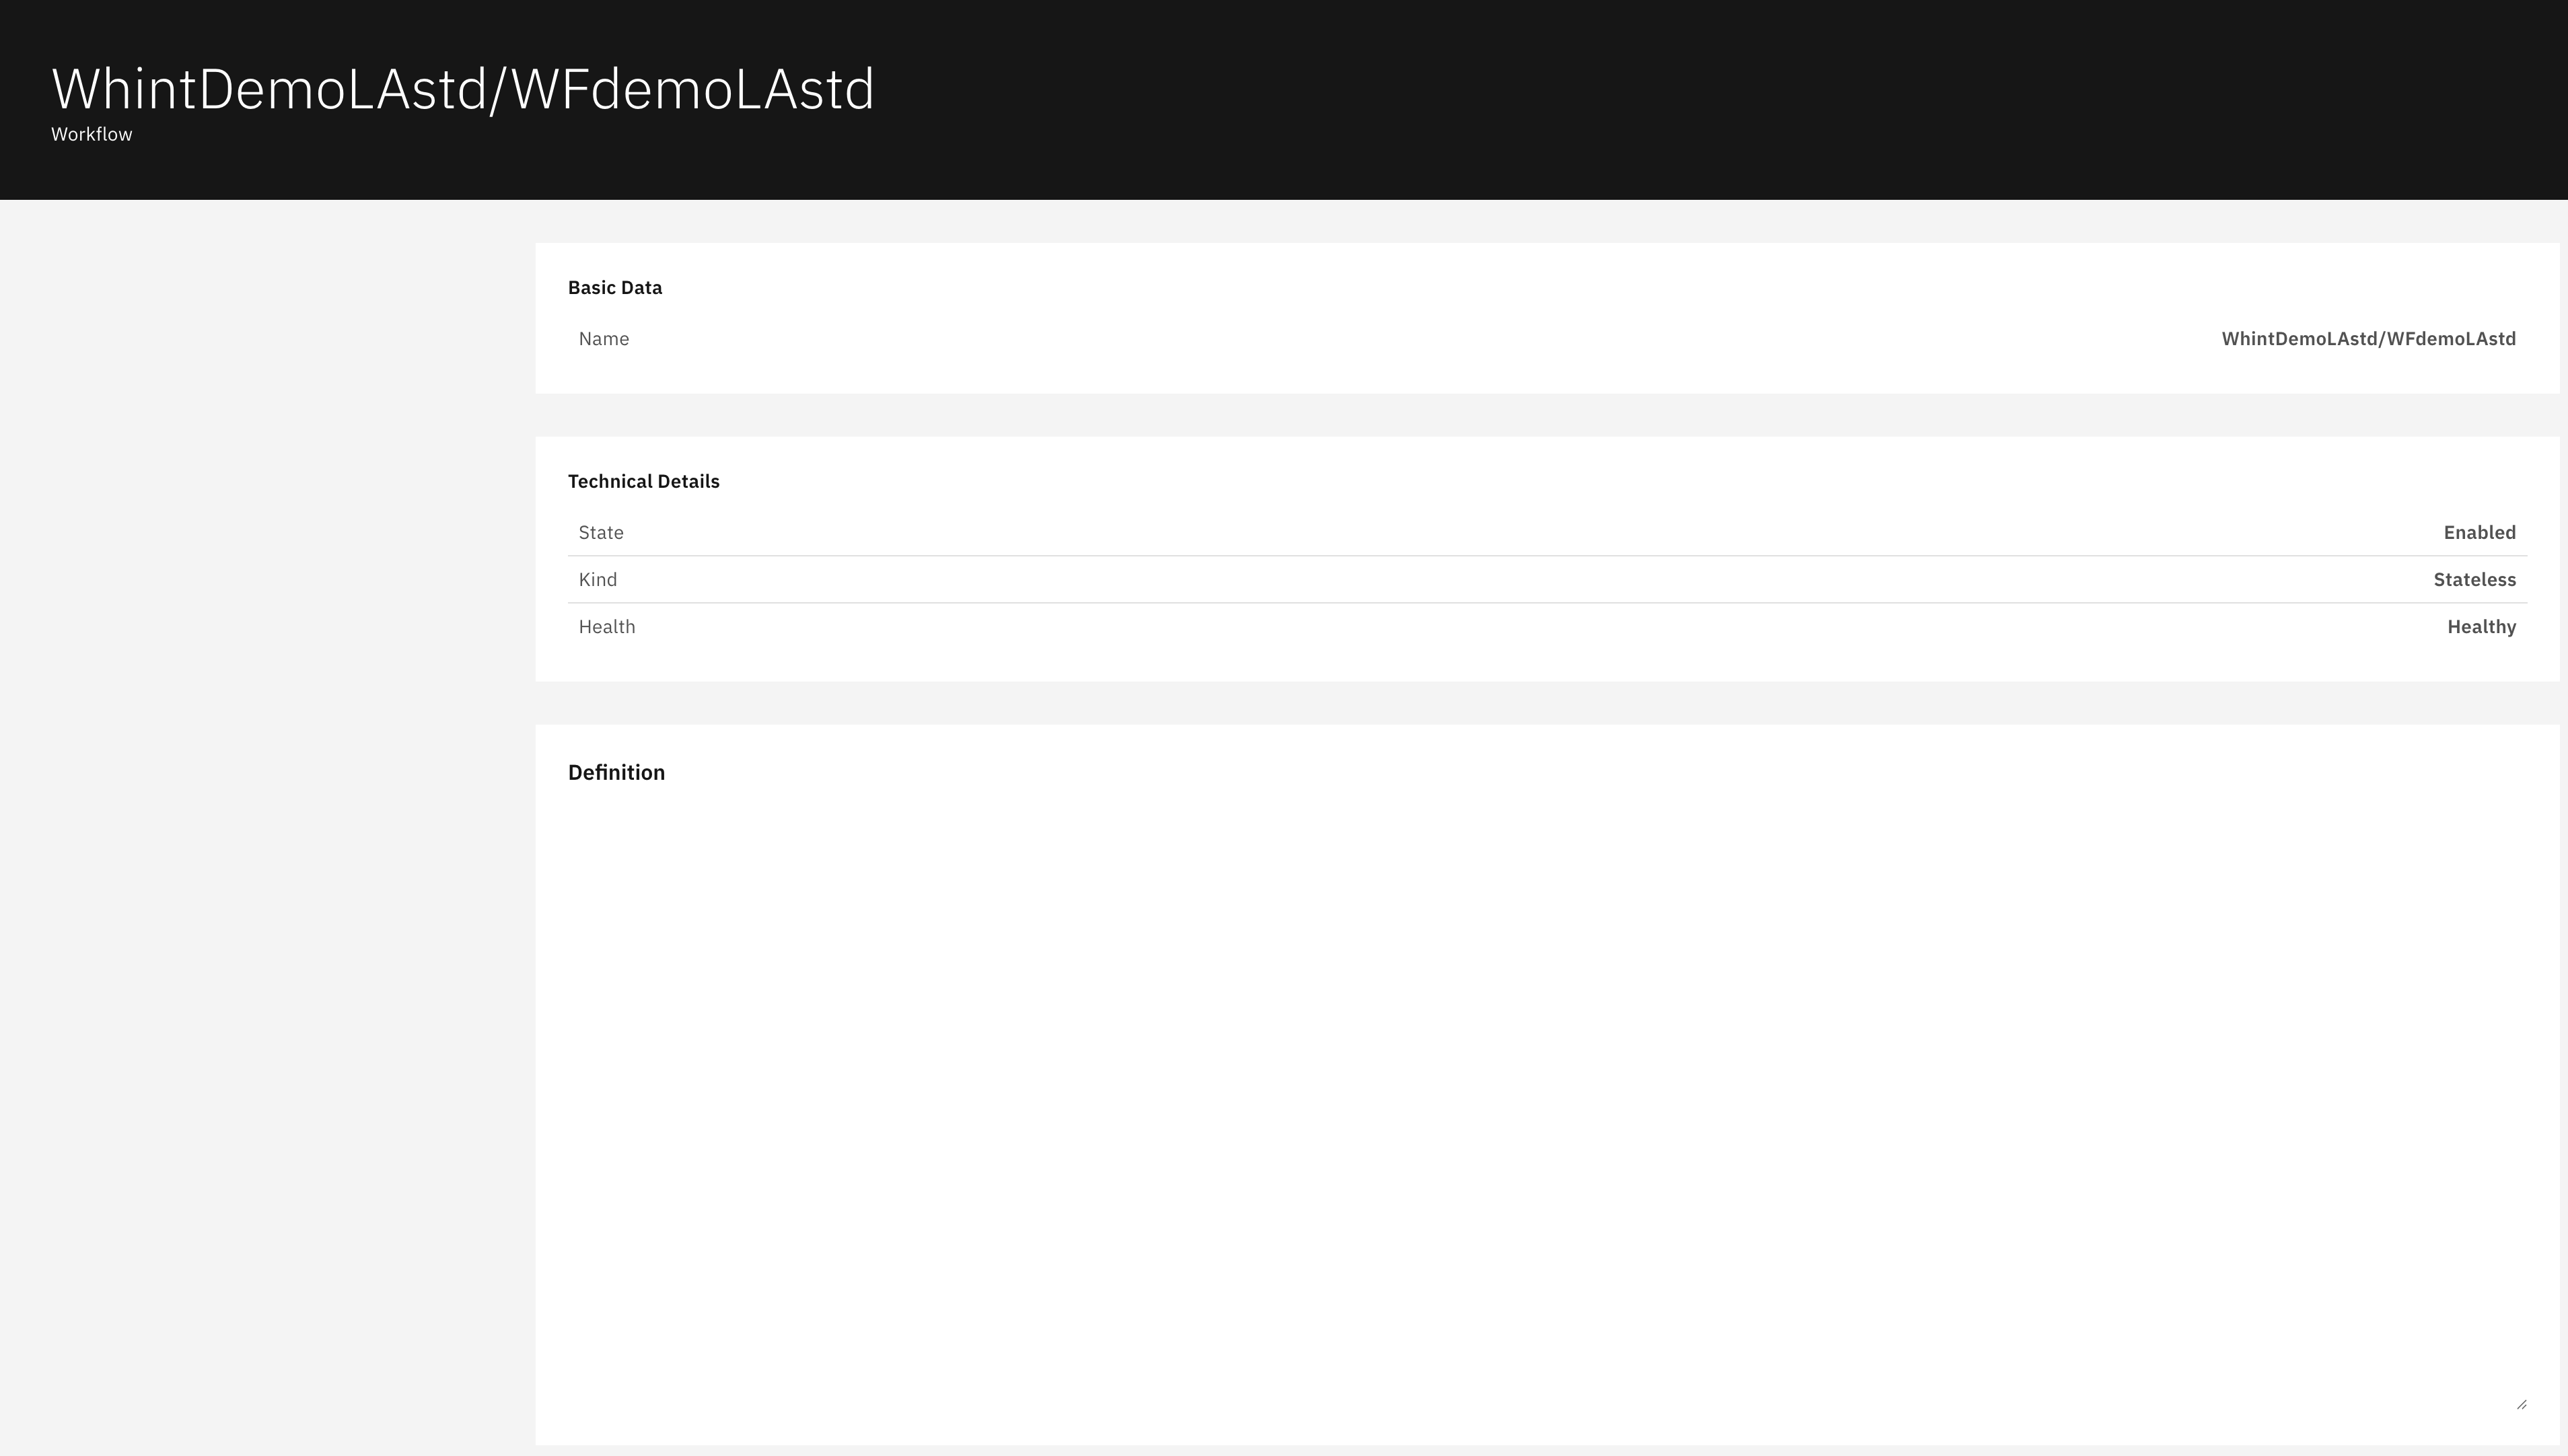Click the Health row label
This screenshot has height=1456, width=2568.
[607, 627]
